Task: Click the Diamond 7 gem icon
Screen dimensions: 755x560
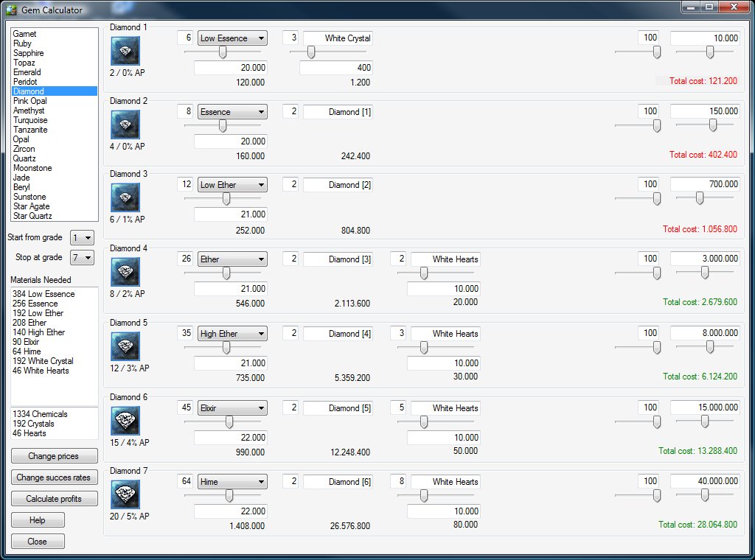Action: point(125,494)
